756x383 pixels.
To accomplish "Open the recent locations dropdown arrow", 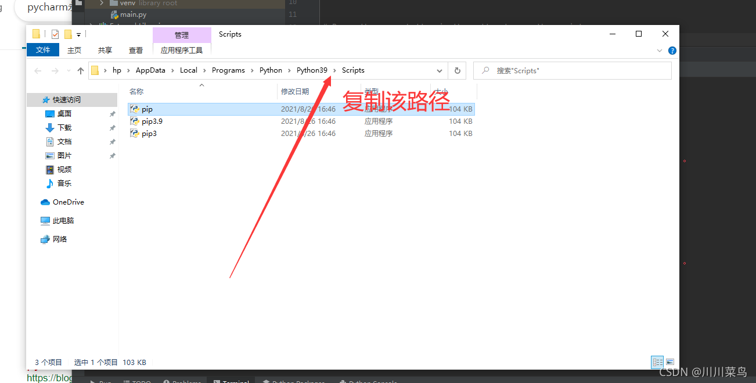I will [69, 71].
